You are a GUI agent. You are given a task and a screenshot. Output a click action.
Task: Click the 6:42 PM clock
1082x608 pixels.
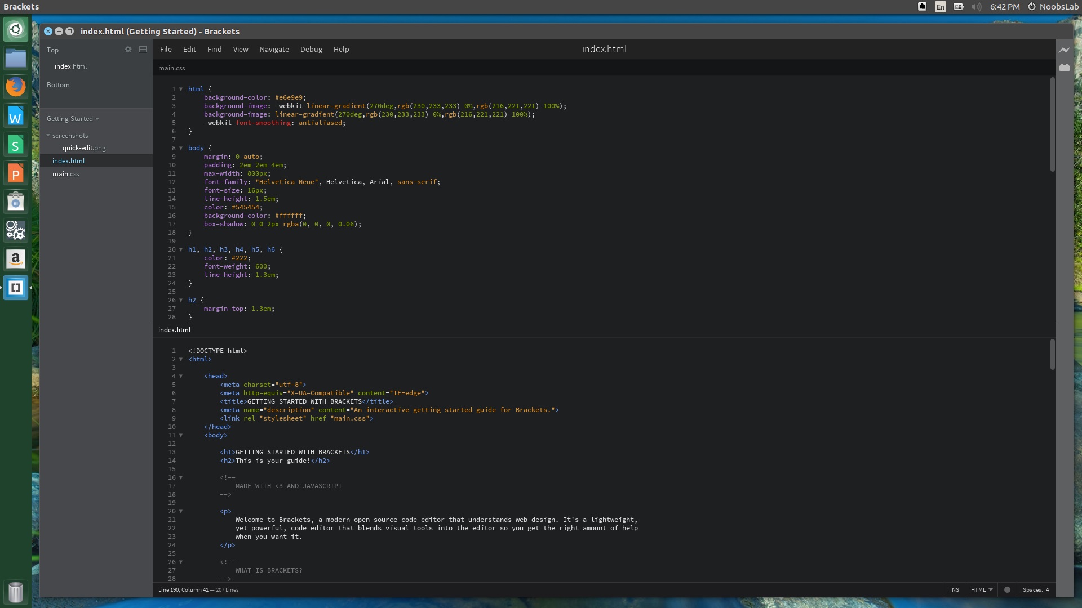(x=1005, y=7)
